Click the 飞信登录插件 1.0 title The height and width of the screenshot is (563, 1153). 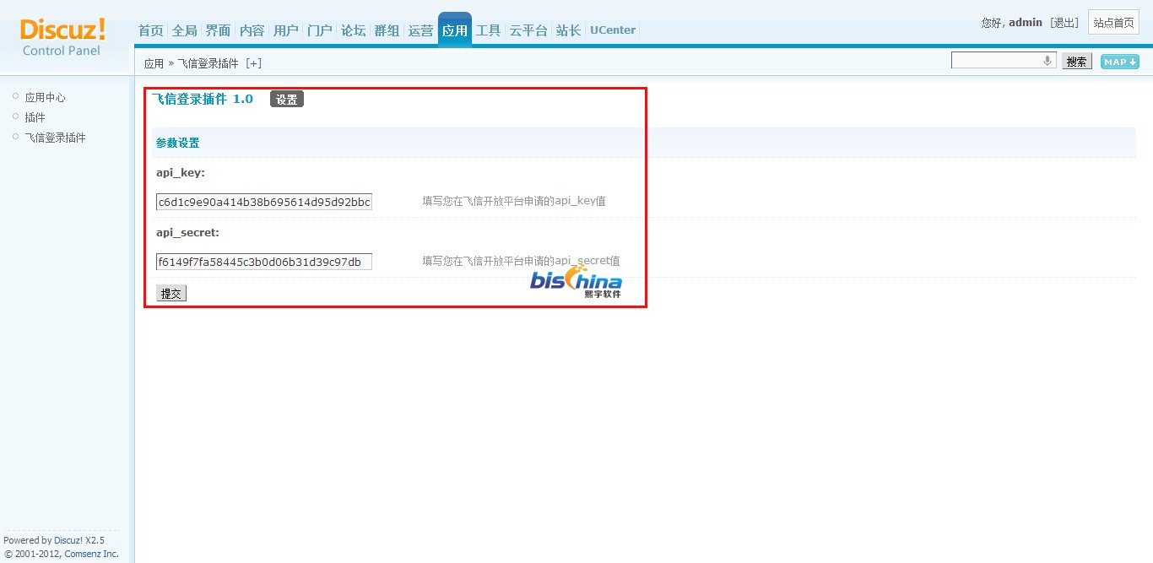203,99
